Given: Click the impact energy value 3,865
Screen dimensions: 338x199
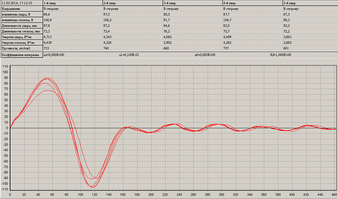Looking at the screenshot, I should (288, 37).
